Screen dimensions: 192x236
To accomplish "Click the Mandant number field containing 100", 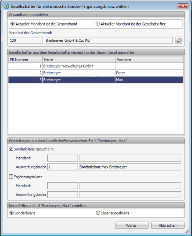I will point(26,40).
